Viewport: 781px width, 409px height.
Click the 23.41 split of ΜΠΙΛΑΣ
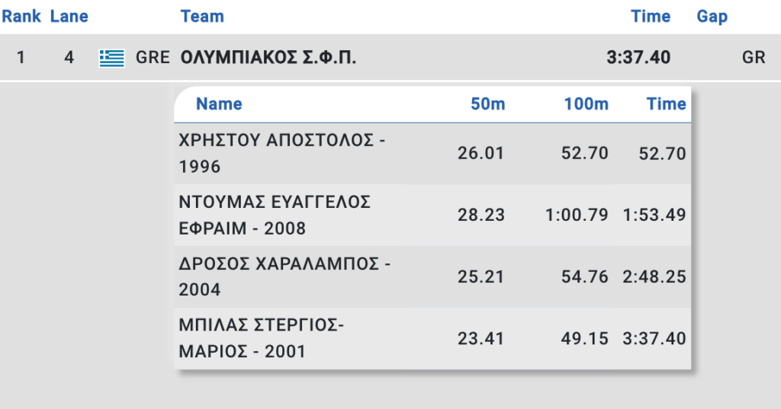coord(480,339)
